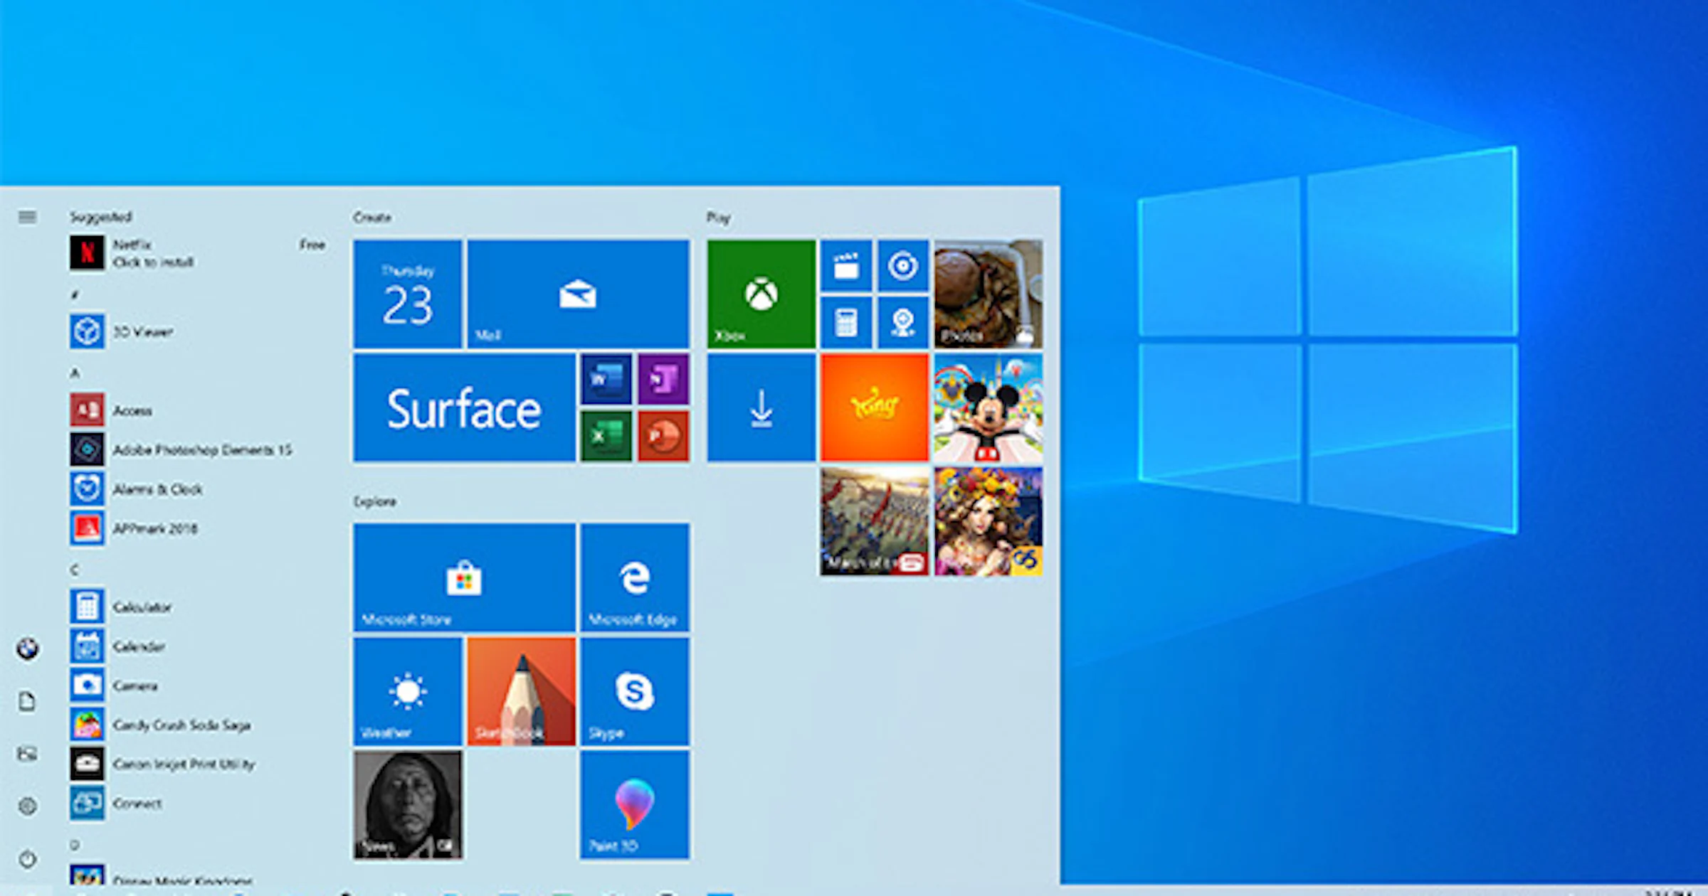This screenshot has width=1708, height=896.
Task: Click the letter C section header
Action: pyautogui.click(x=75, y=569)
